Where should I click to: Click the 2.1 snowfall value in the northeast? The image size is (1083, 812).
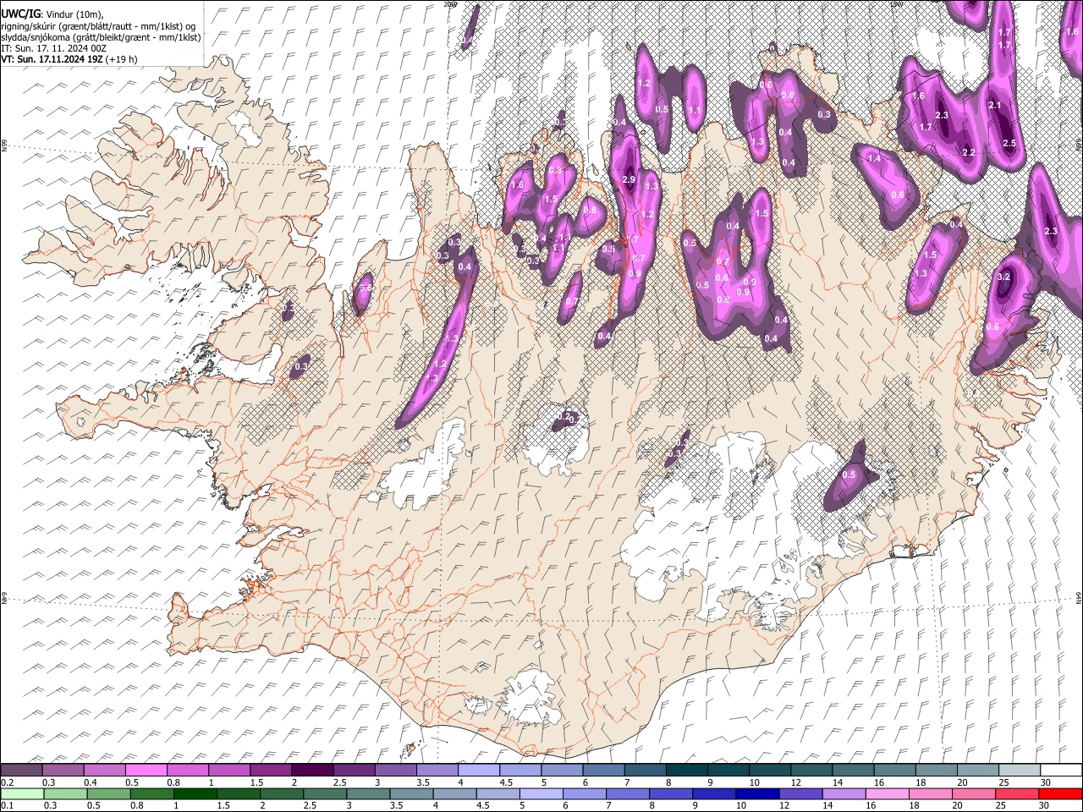tap(995, 106)
